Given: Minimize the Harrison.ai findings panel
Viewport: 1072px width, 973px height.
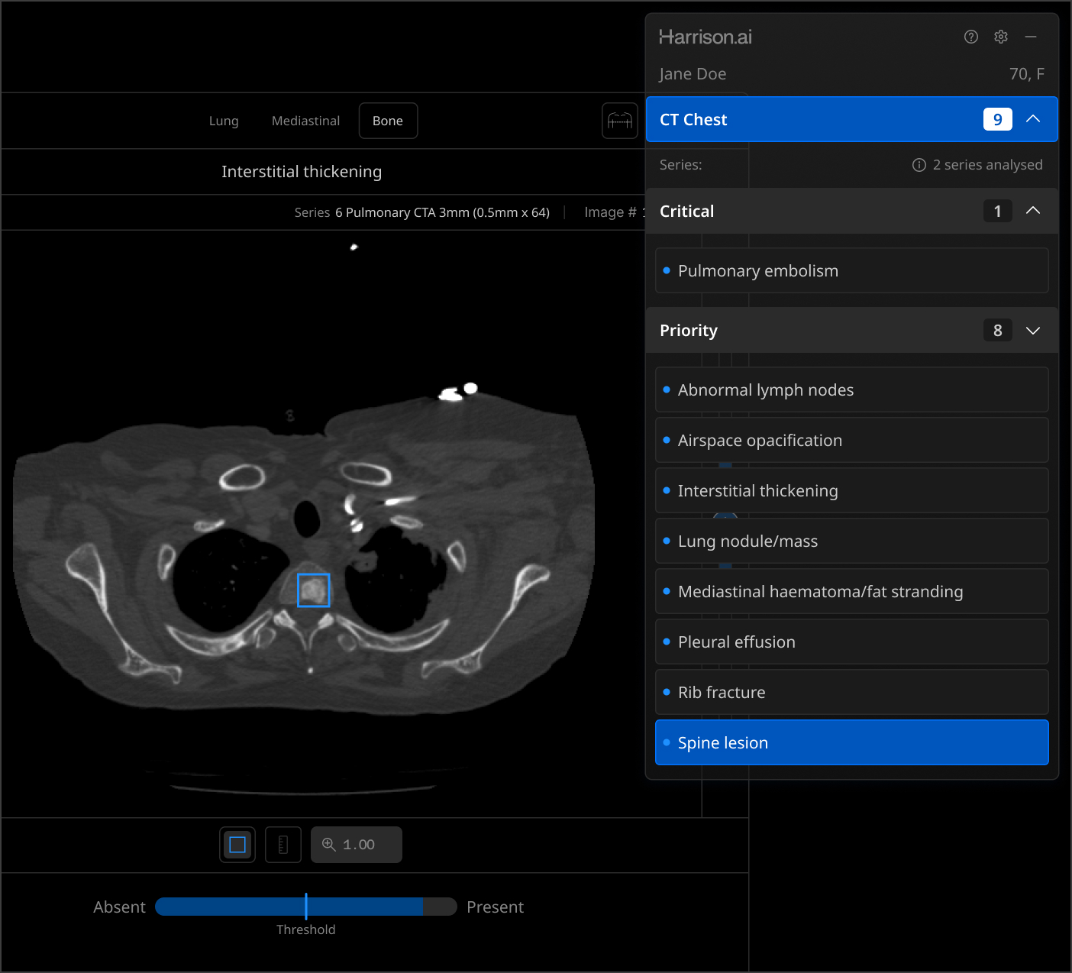Looking at the screenshot, I should 1031,37.
